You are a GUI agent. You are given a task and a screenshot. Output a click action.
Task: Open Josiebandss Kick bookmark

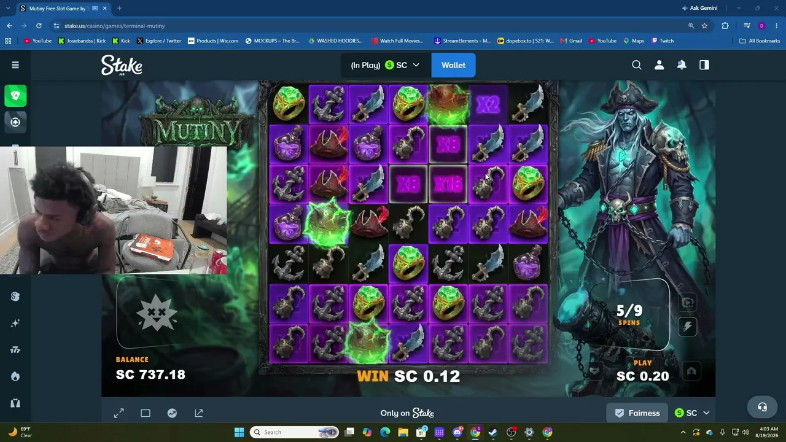(82, 41)
